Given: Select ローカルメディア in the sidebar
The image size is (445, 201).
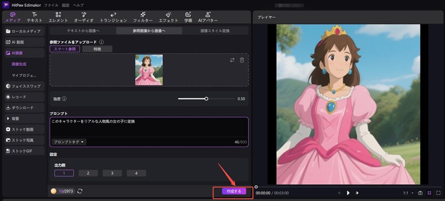Looking at the screenshot, I should point(24,32).
